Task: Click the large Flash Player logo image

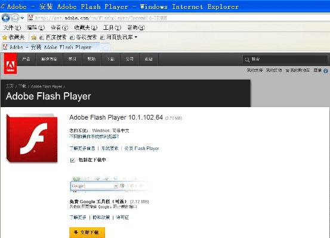Action: pyautogui.click(x=32, y=138)
